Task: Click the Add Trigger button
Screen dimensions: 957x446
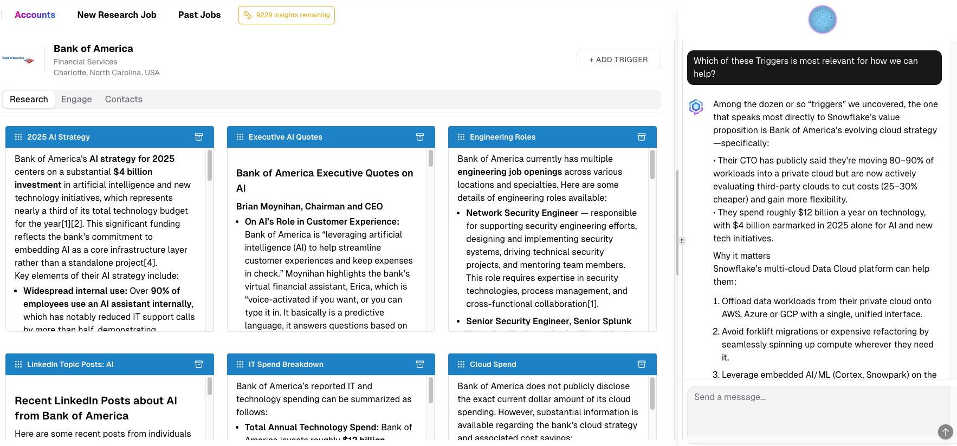Action: pos(618,60)
